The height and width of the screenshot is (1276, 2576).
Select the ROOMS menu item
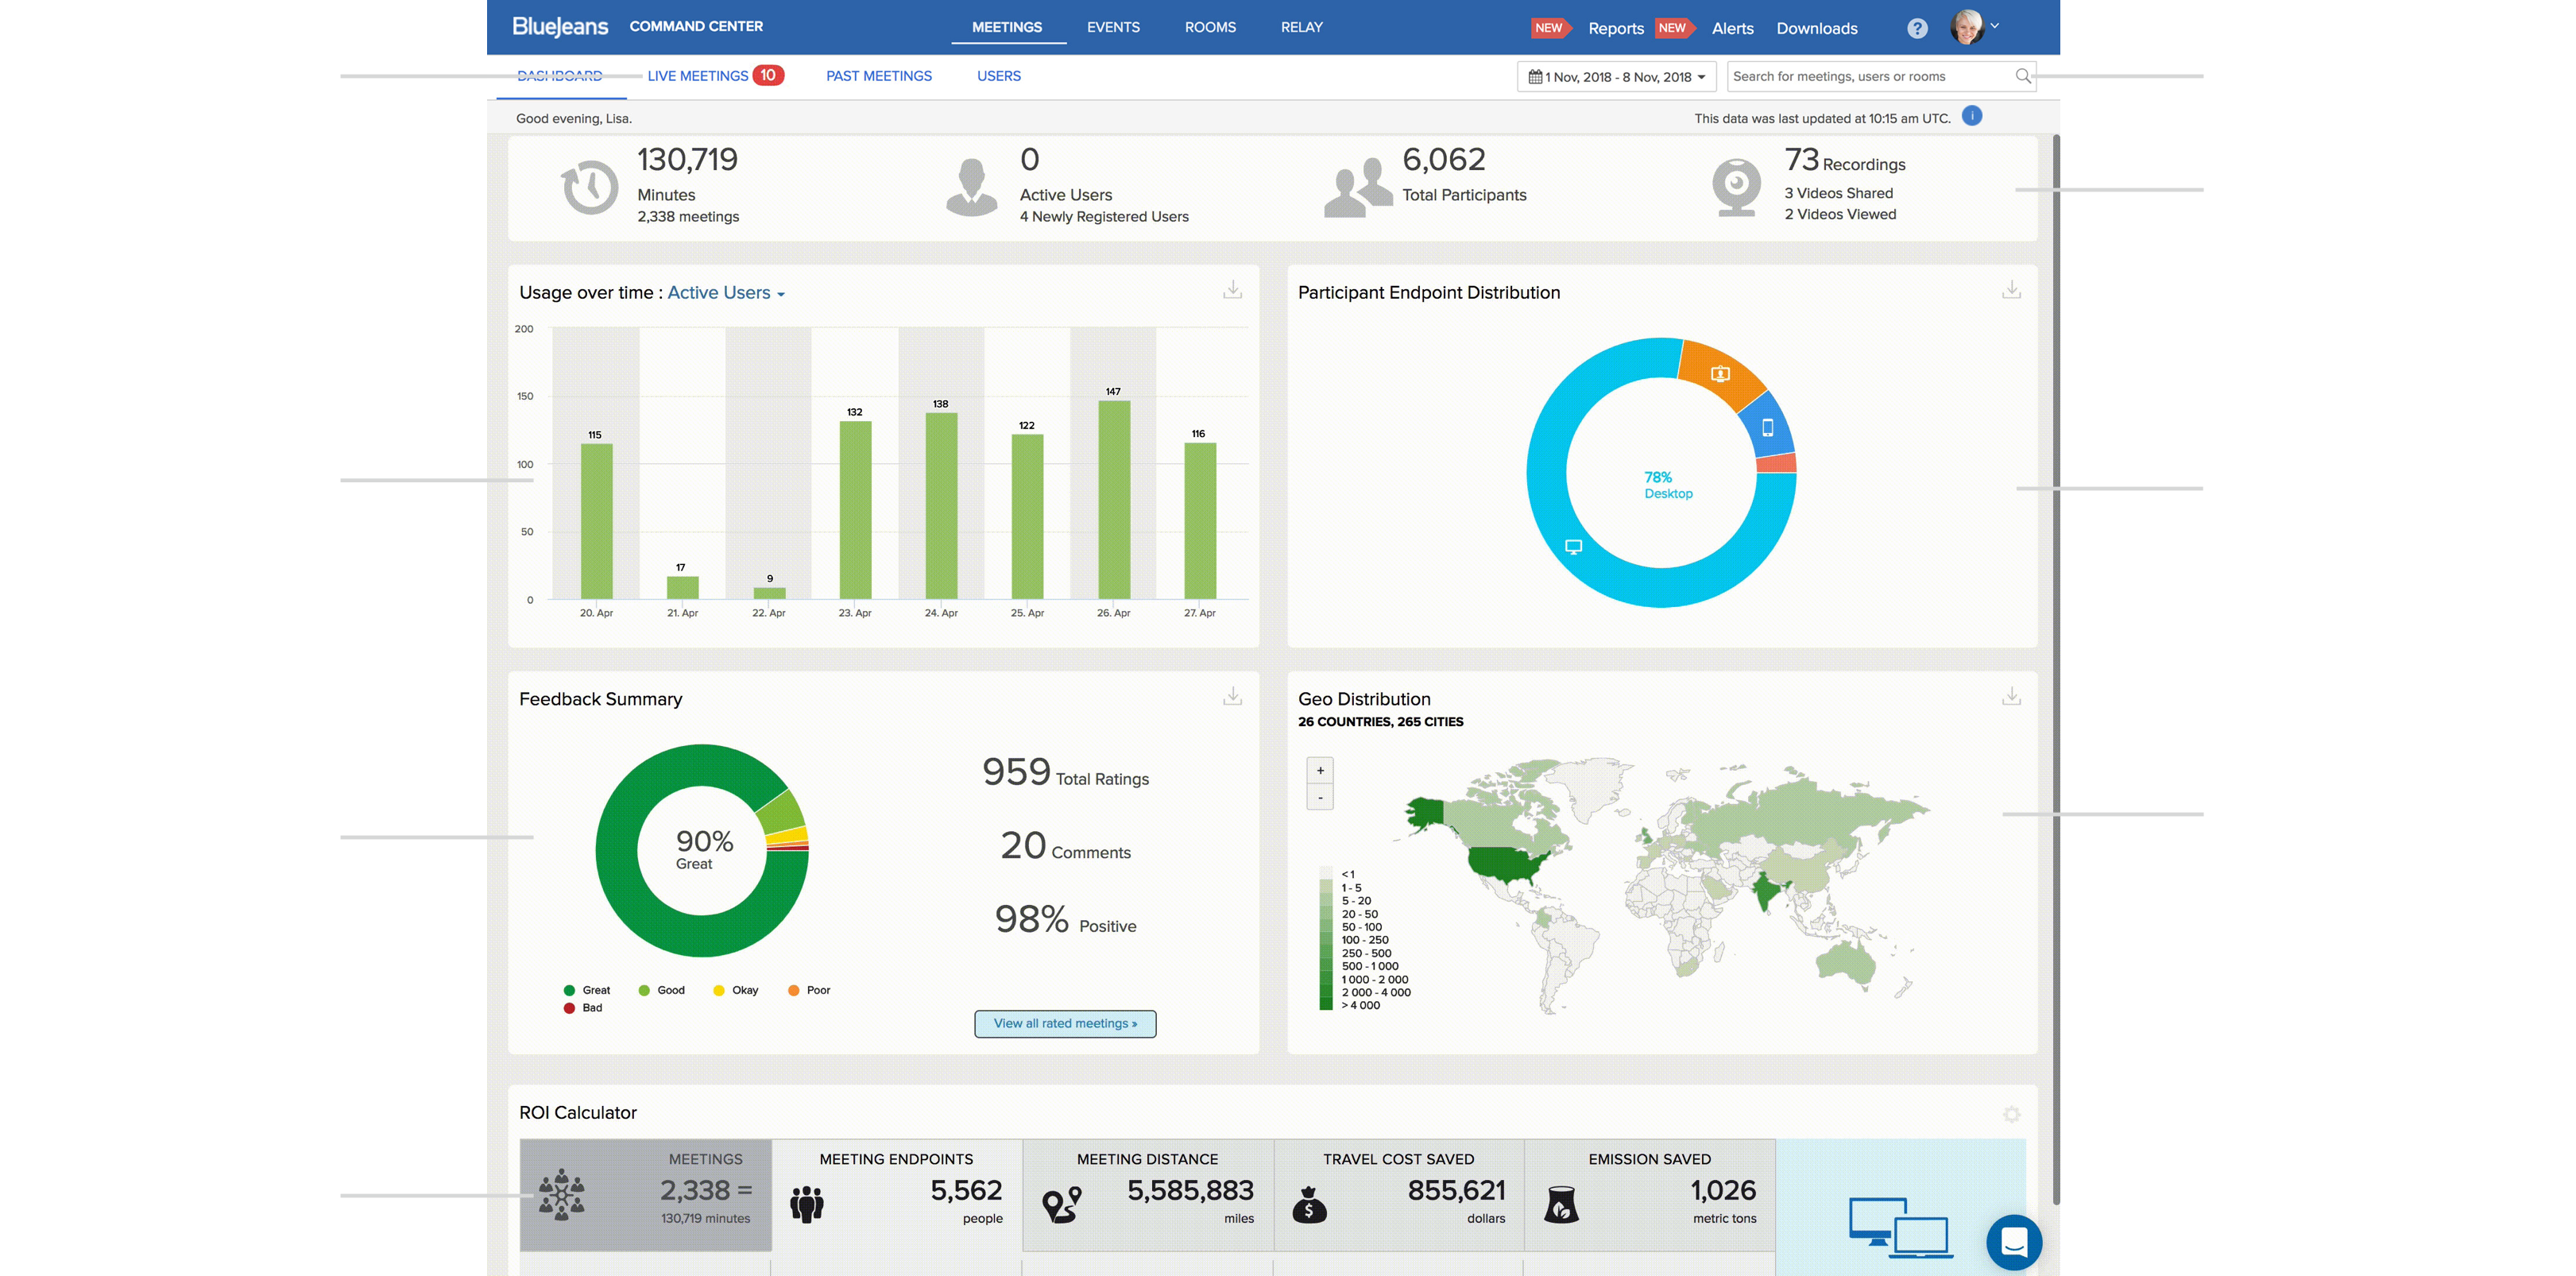pos(1210,27)
